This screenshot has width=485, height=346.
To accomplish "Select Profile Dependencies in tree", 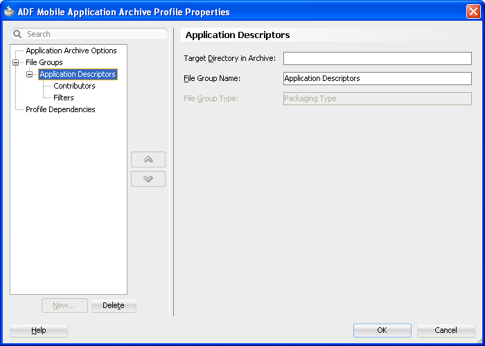I will (x=60, y=109).
